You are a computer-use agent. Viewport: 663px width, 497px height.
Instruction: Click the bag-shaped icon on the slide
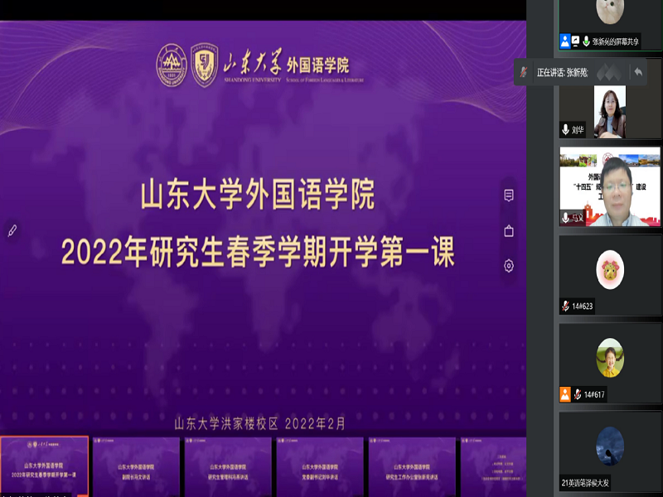[x=509, y=231]
